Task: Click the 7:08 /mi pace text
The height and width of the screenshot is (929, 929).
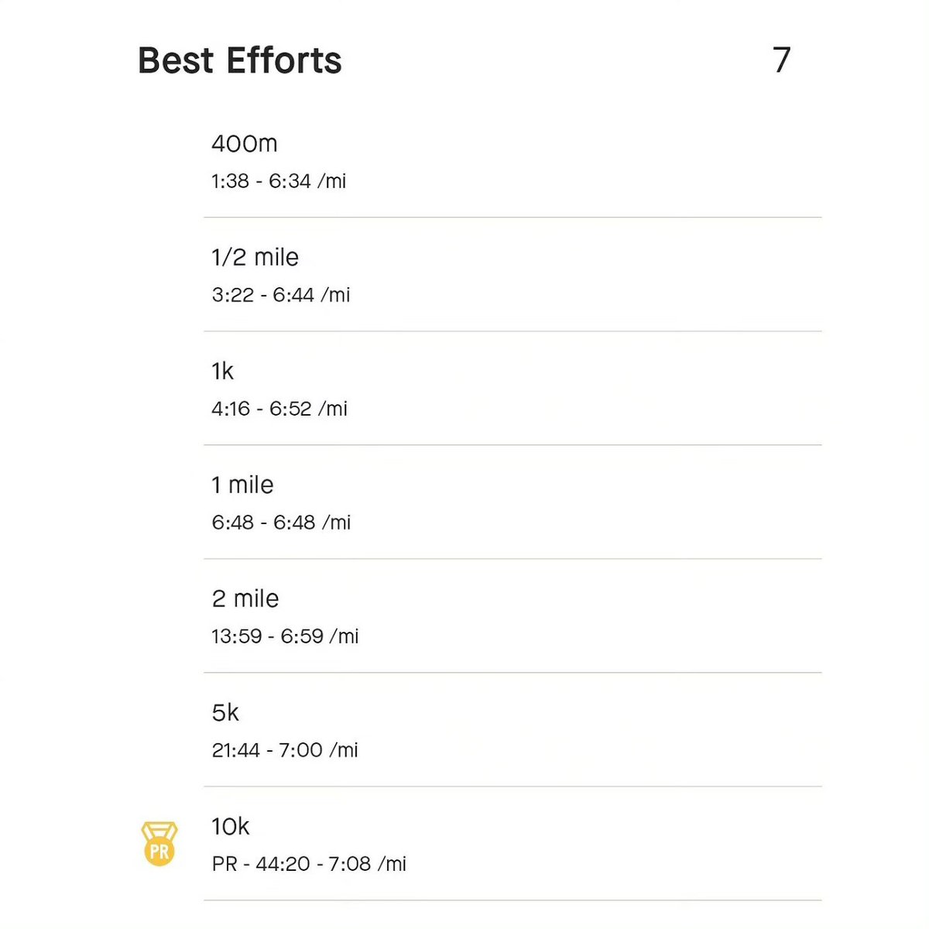Action: pos(367,864)
